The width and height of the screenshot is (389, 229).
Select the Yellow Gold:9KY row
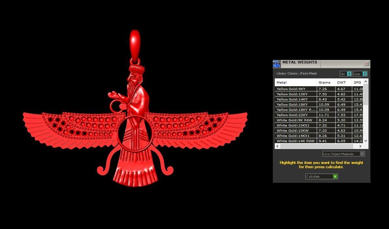point(319,89)
